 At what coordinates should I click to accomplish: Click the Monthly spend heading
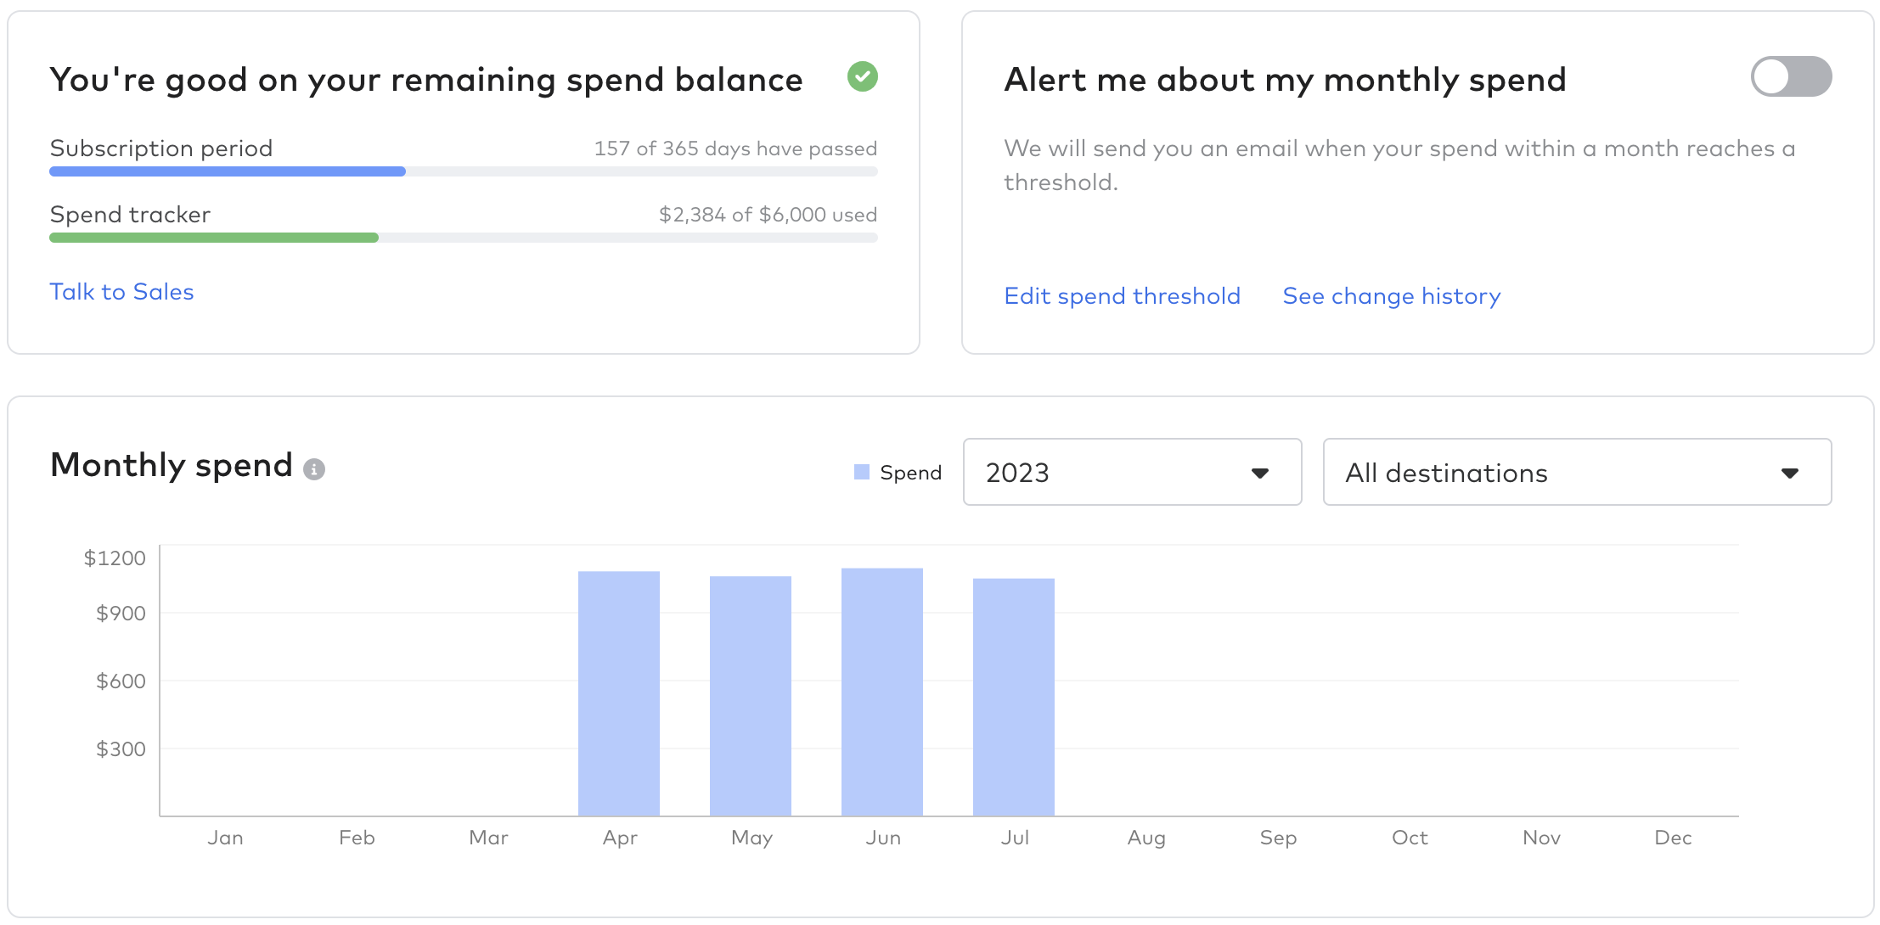[172, 465]
